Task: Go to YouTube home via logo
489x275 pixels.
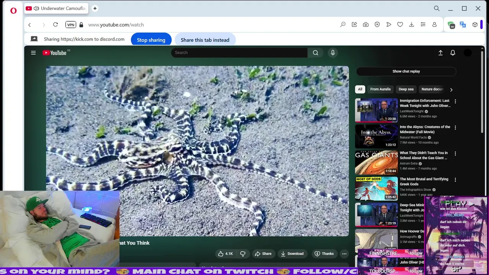Action: (x=55, y=53)
